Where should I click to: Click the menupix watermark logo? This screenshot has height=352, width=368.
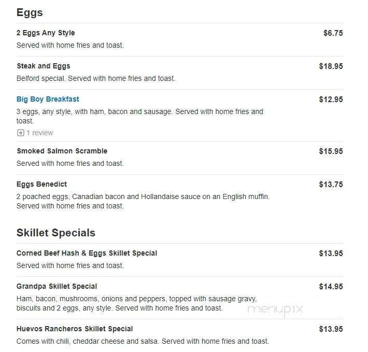pyautogui.click(x=275, y=310)
